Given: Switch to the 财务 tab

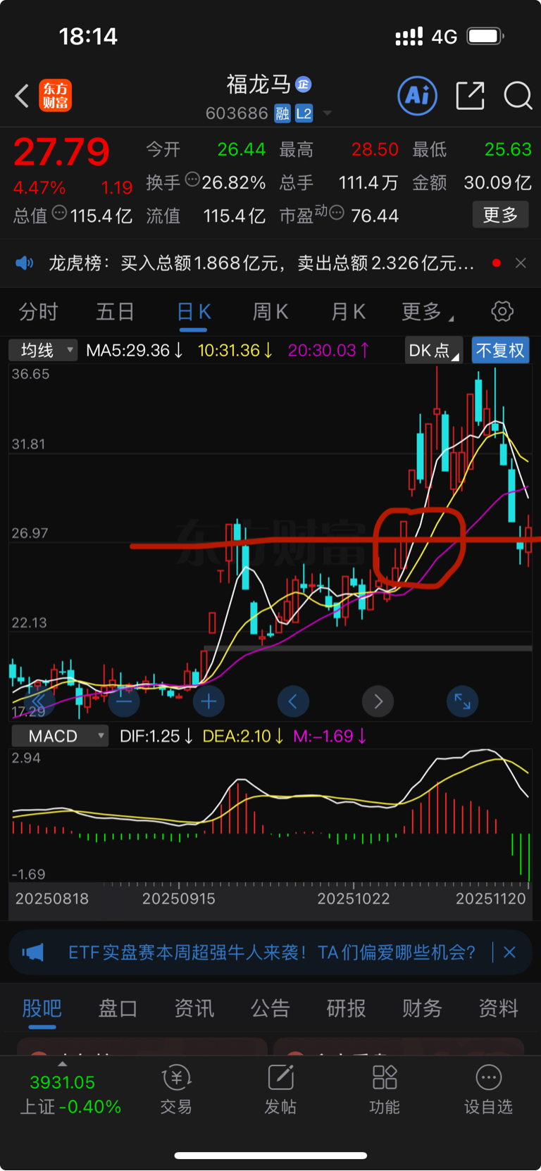Looking at the screenshot, I should pyautogui.click(x=422, y=1008).
